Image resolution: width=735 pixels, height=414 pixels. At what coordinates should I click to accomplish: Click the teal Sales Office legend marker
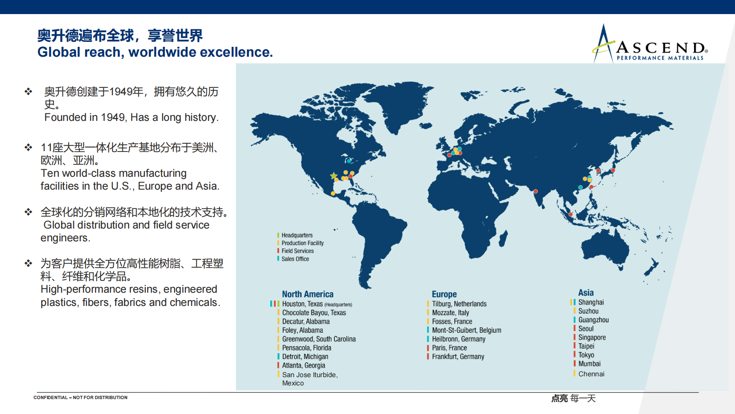[x=278, y=259]
